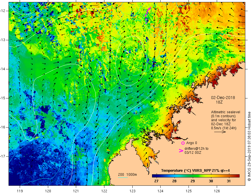Click the 'drifters@12h to' label
Screen dimensions: 251x194
pos(197,149)
